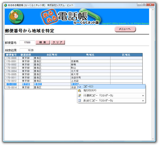
Task: Select the 170-0005 postal code cell
Action: [11, 74]
